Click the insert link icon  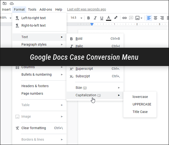pos(124,18)
